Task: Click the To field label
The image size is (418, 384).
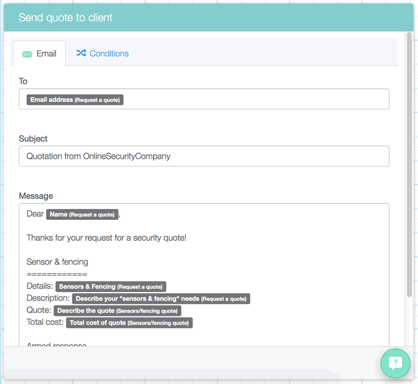Action: click(23, 81)
